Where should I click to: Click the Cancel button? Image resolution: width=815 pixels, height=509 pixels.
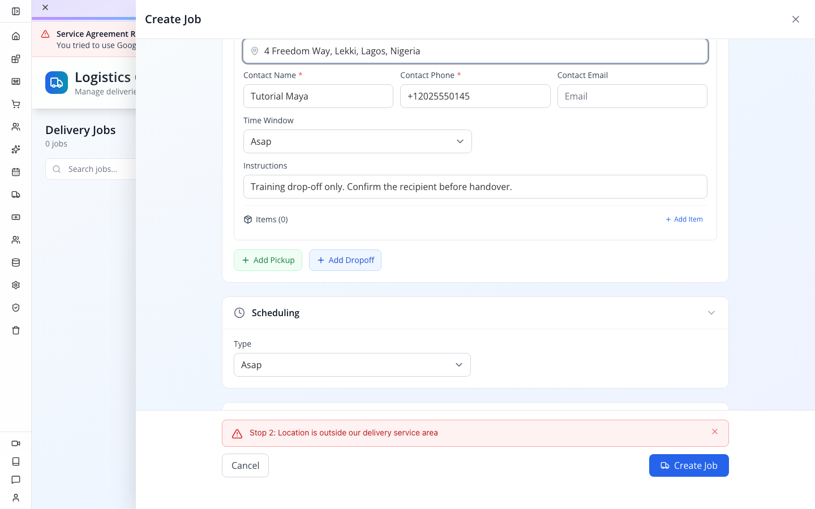pyautogui.click(x=245, y=465)
